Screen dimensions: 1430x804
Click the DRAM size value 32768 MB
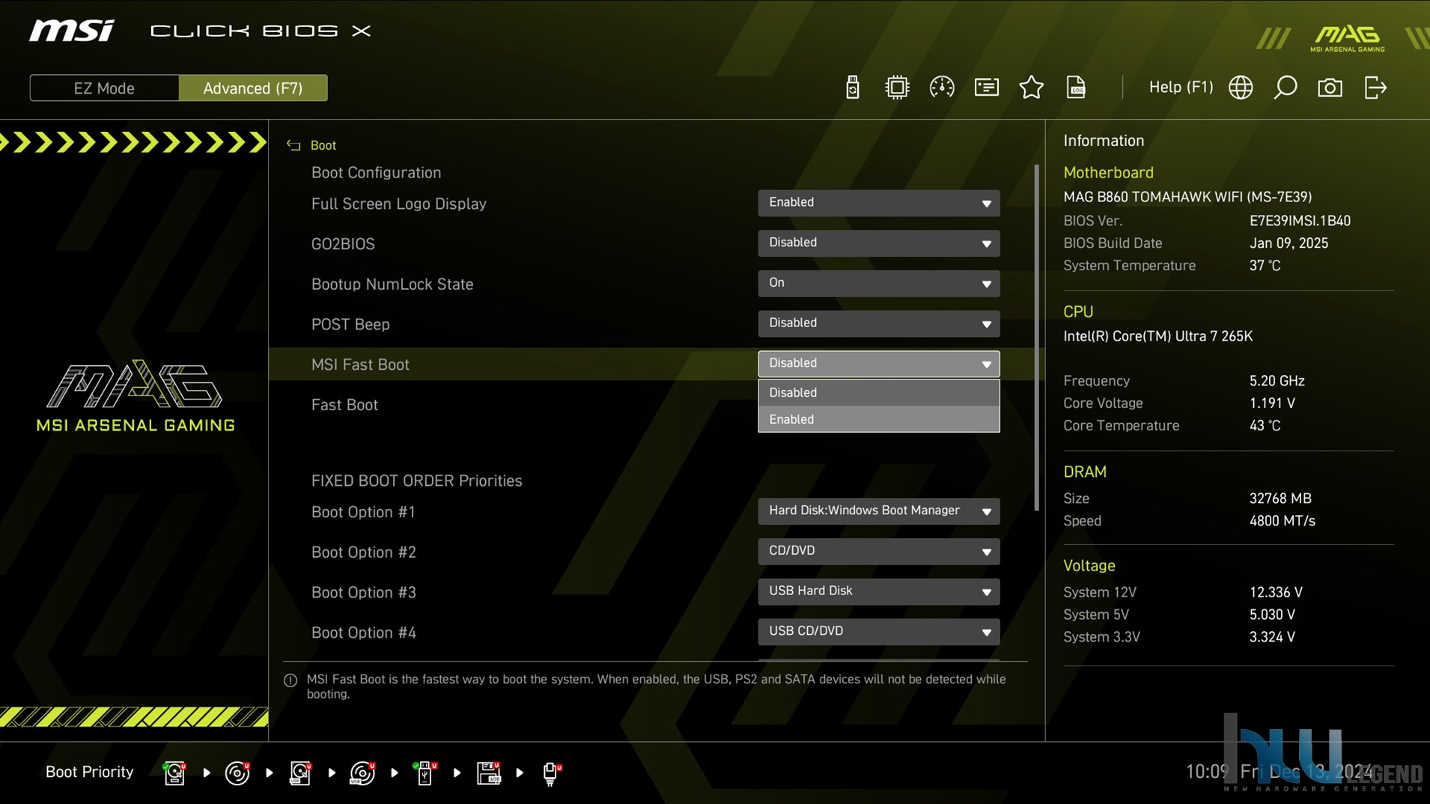pyautogui.click(x=1280, y=499)
